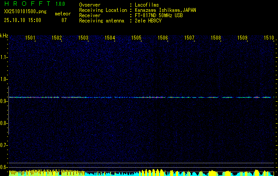
Task: Click the 0.7 frequency axis label
Action: pyautogui.click(x=4, y=145)
